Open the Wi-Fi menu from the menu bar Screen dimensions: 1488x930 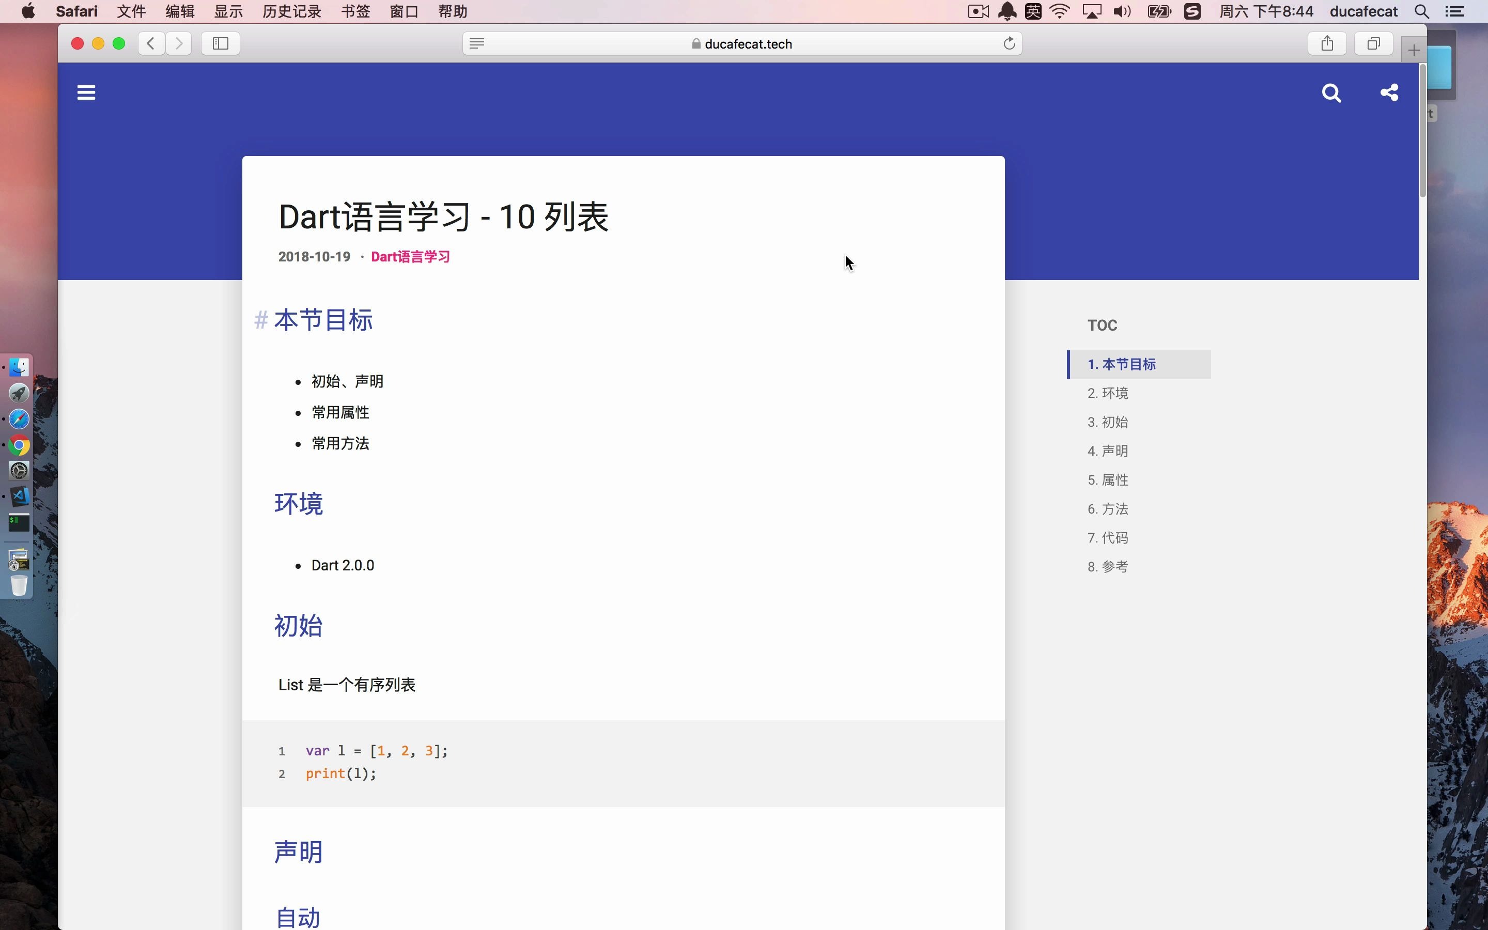point(1060,11)
